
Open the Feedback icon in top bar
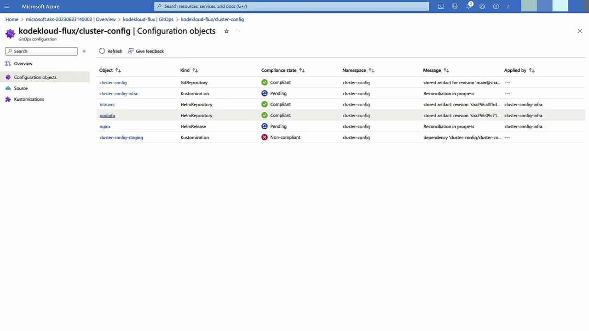(508, 6)
